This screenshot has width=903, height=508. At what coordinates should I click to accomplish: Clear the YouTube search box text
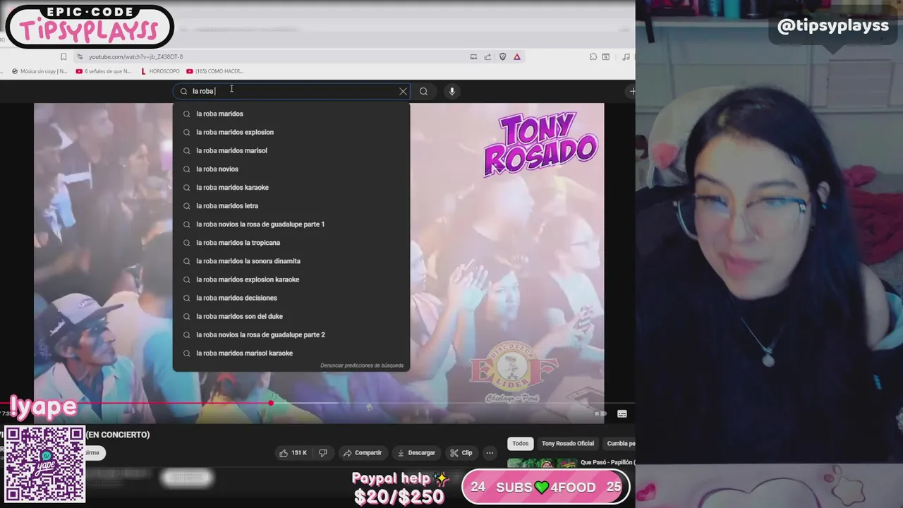[x=403, y=91]
